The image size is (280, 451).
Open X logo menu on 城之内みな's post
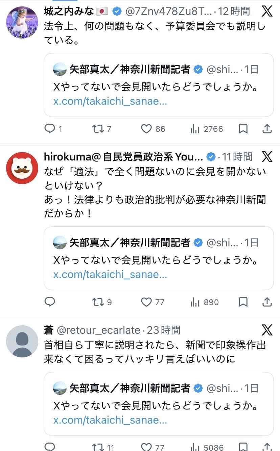(267, 11)
